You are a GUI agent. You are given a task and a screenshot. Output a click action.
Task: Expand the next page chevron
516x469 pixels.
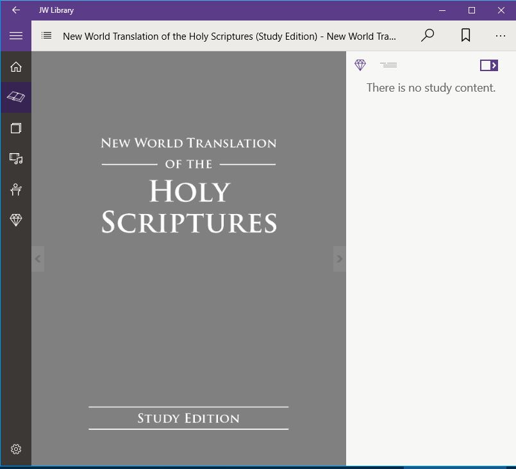click(340, 258)
